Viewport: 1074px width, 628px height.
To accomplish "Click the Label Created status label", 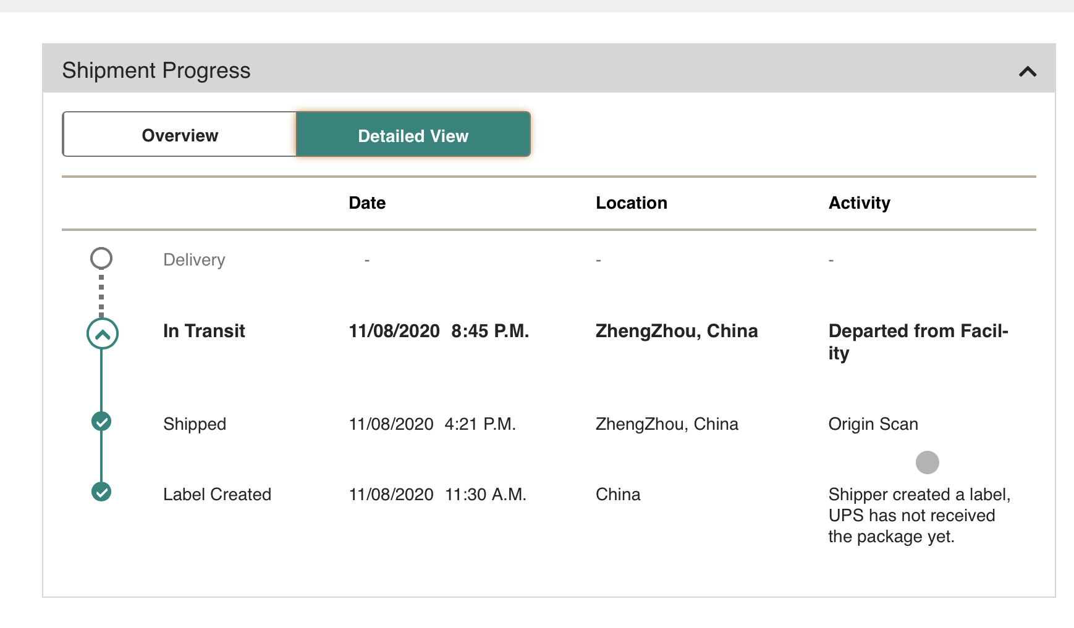I will pos(217,495).
